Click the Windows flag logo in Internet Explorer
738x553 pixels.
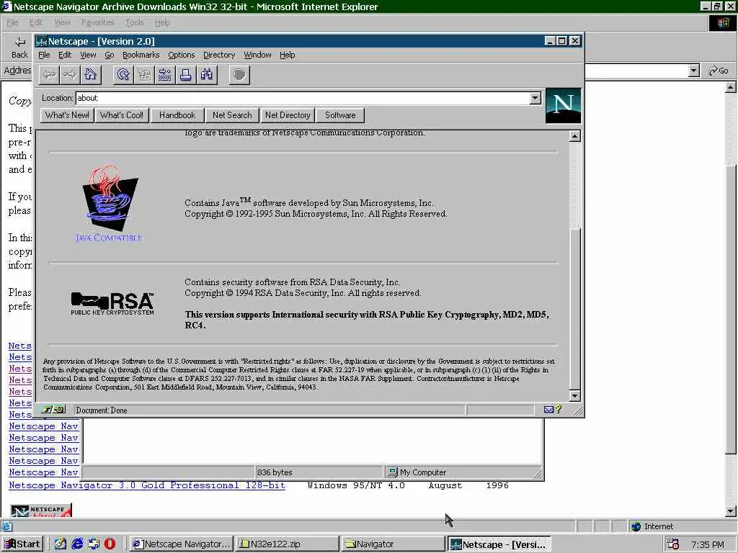(722, 23)
